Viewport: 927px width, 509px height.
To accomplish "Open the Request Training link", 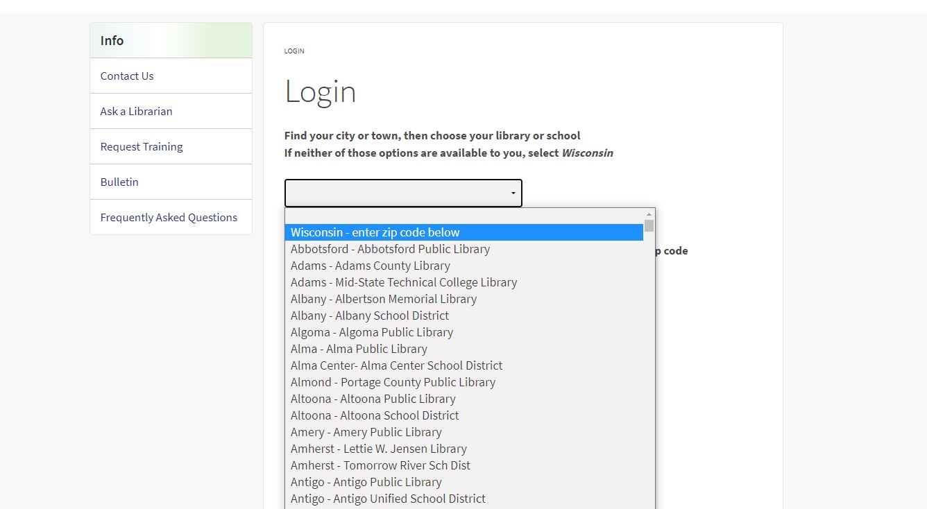I will click(x=142, y=147).
